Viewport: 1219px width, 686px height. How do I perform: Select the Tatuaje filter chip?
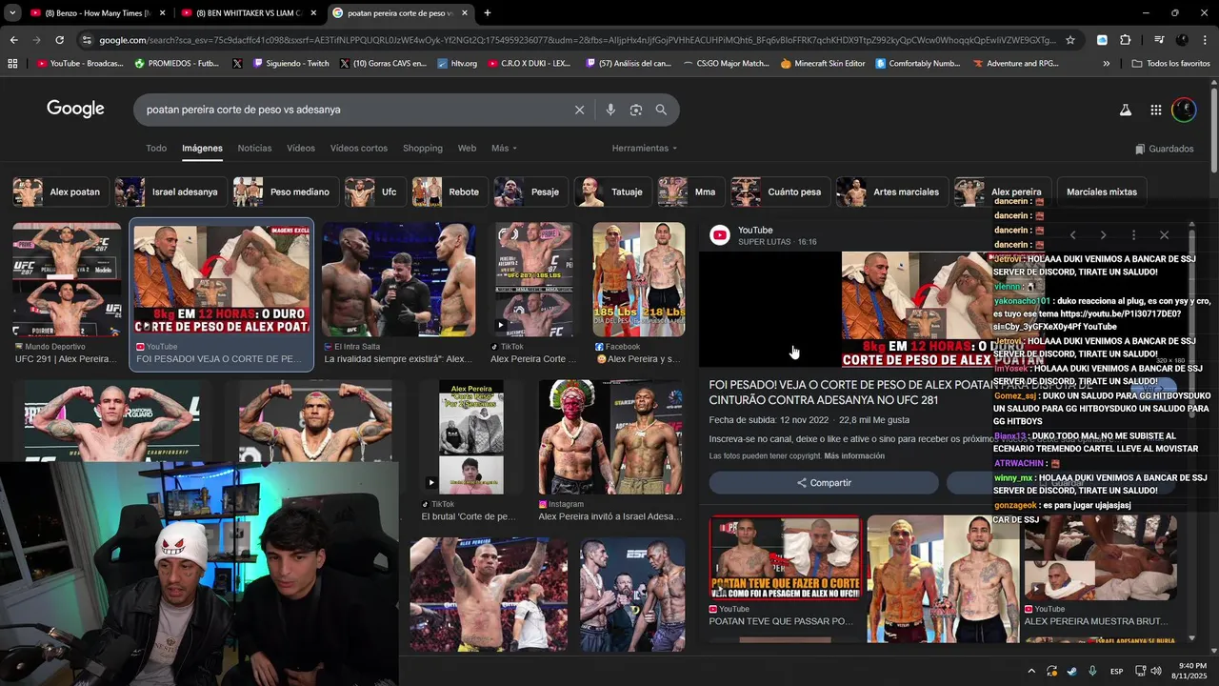(x=613, y=192)
